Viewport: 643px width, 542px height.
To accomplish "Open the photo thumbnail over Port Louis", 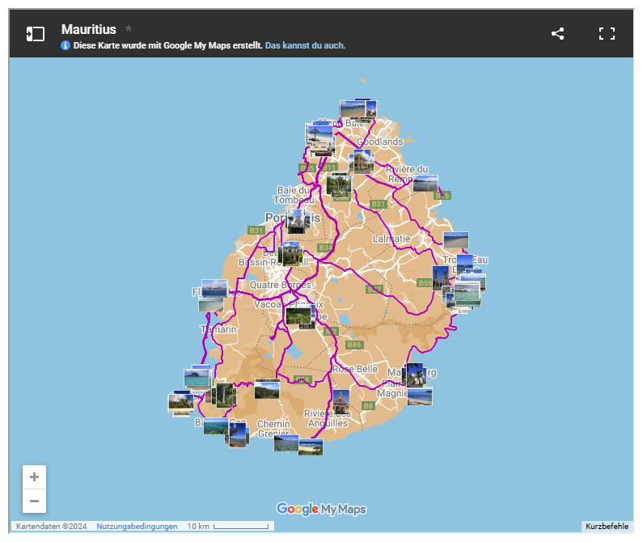I will (x=298, y=221).
